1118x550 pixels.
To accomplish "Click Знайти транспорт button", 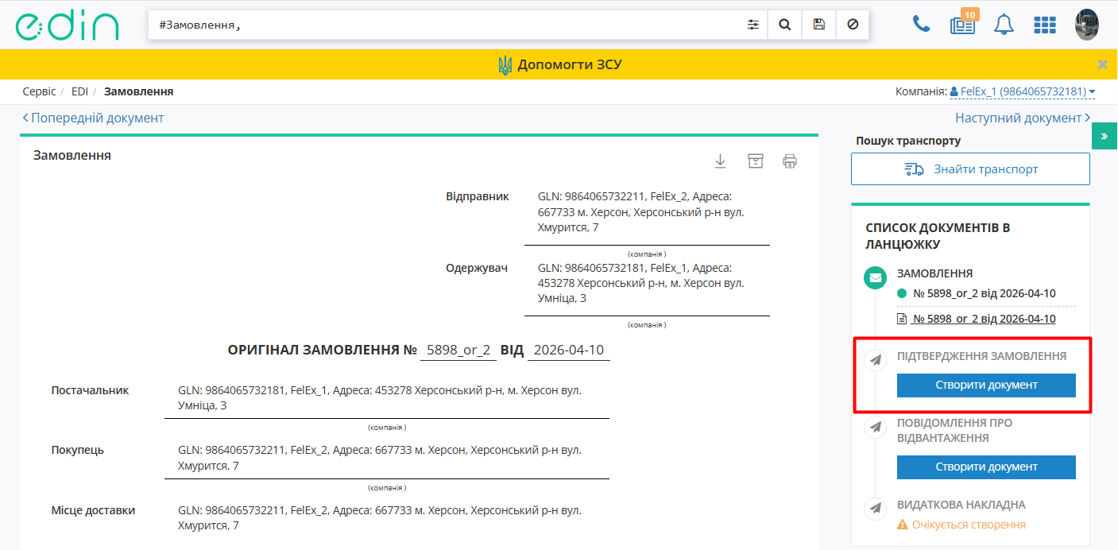I will pyautogui.click(x=970, y=169).
